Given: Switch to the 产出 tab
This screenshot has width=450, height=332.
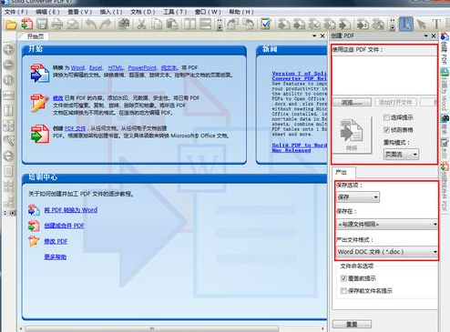Looking at the screenshot, I should [x=342, y=172].
